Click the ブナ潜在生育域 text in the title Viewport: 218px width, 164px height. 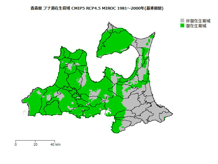56,8
